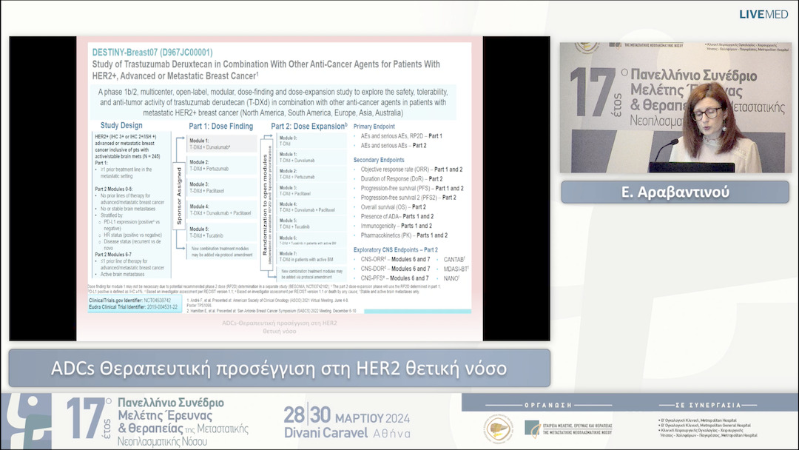This screenshot has height=450, width=799.
Task: Click Pharmacokinetics (PK) – Parts 1 and 2 line
Action: pos(404,235)
